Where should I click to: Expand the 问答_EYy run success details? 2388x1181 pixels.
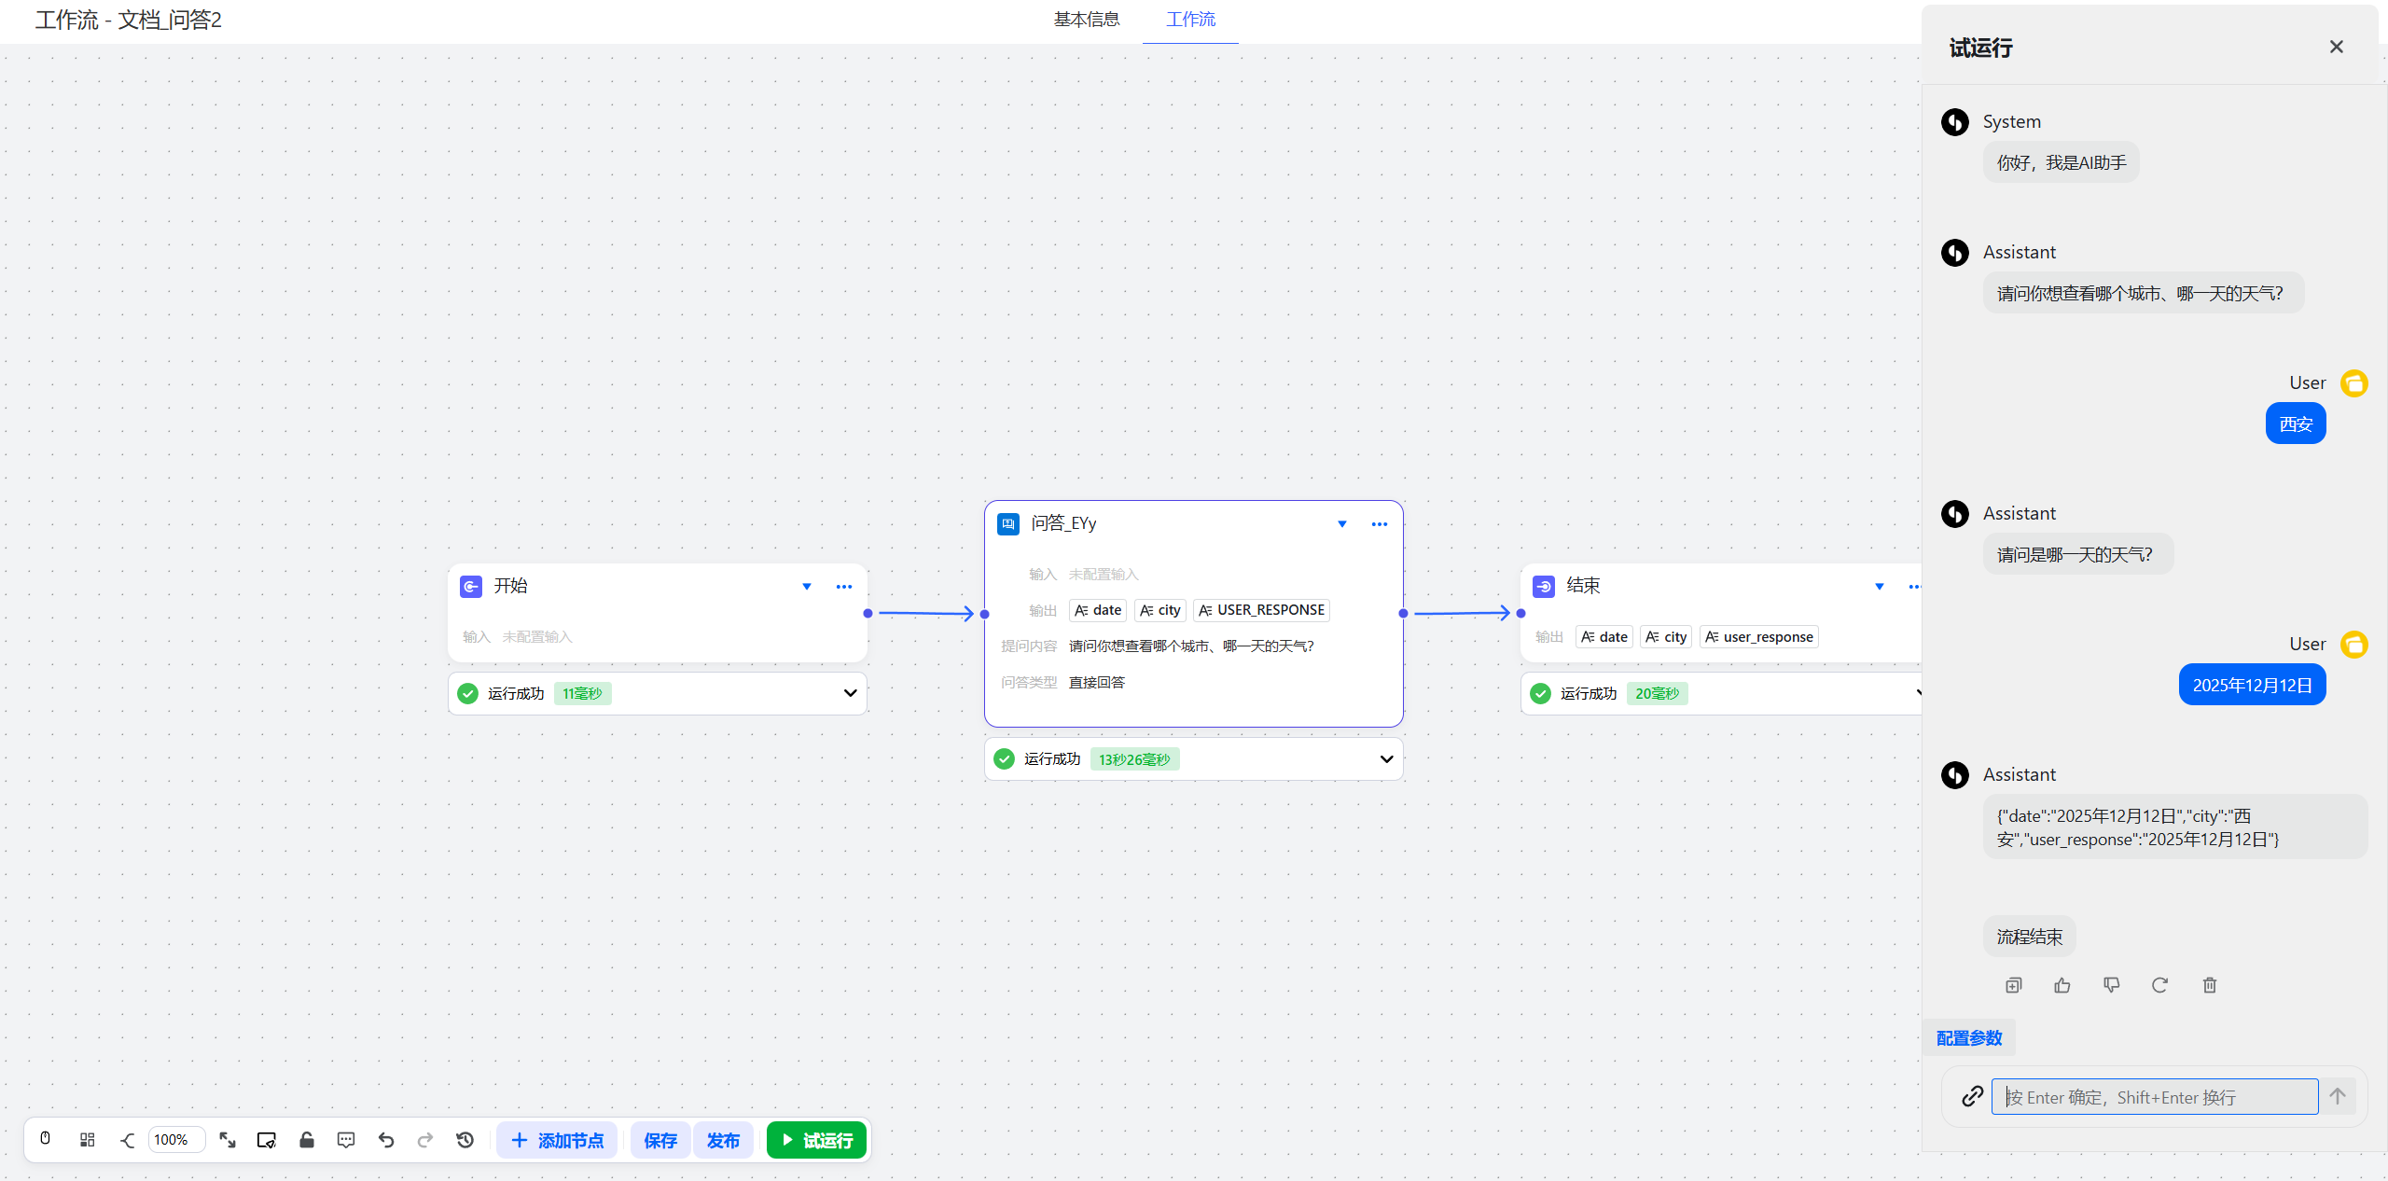(x=1386, y=758)
